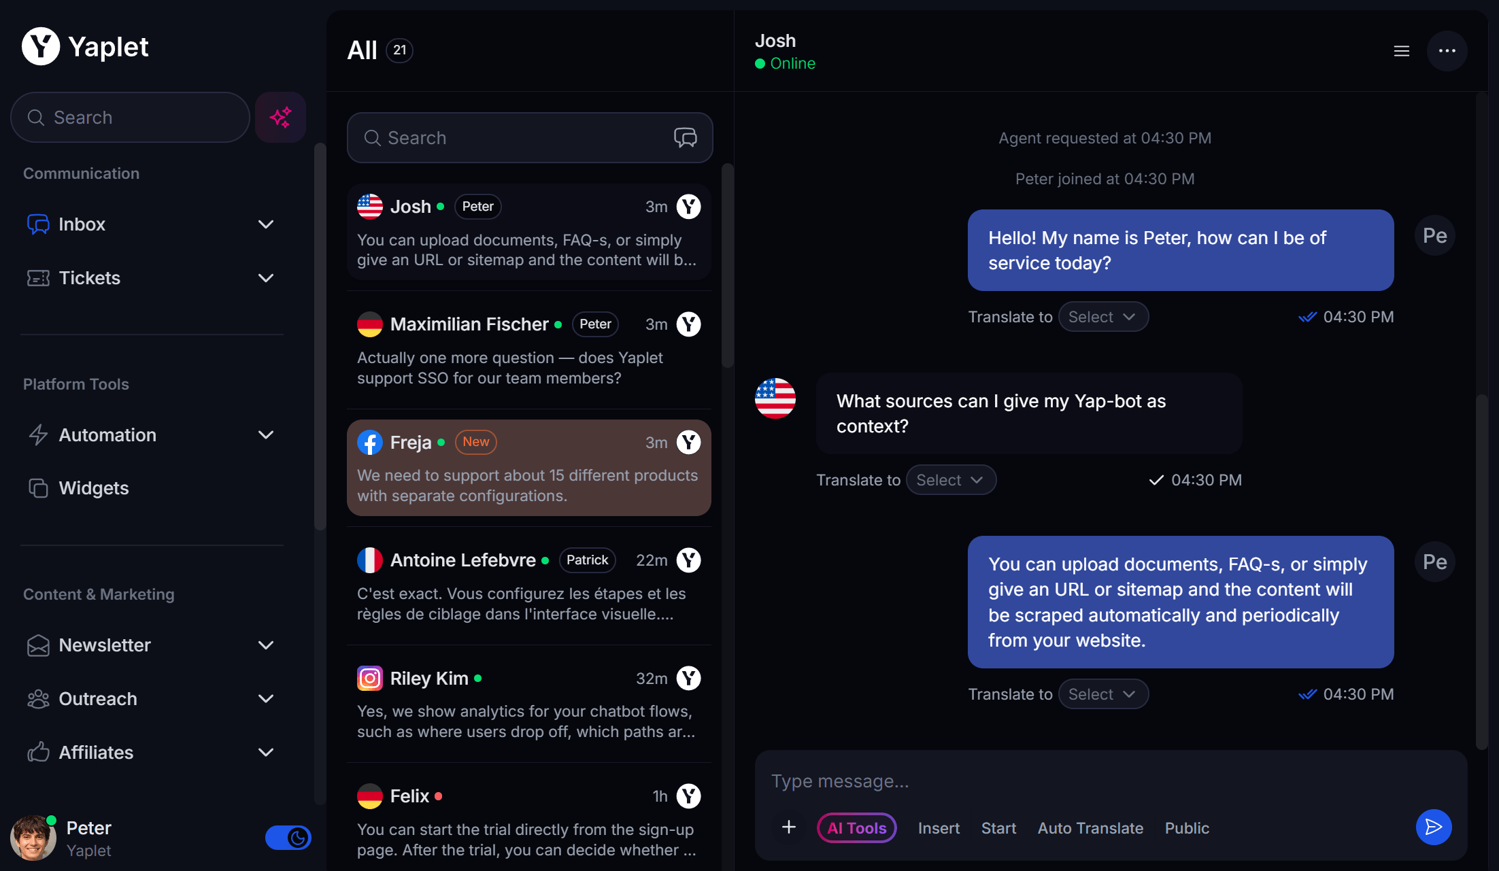Toggle the dark mode switch near Peter's profile
The width and height of the screenshot is (1499, 871).
click(x=288, y=838)
